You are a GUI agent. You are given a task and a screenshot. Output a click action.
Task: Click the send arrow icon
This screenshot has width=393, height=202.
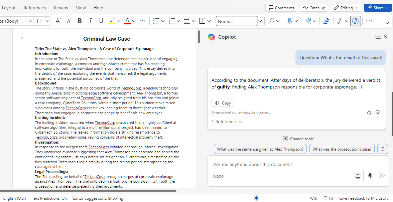pos(382,176)
